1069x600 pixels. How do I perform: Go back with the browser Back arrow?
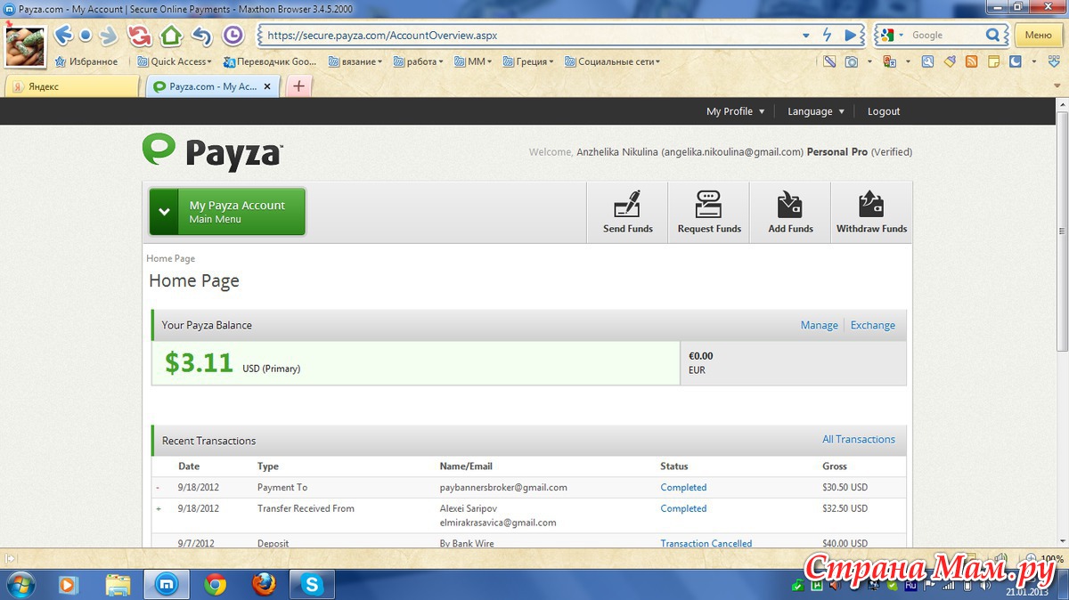coord(62,36)
